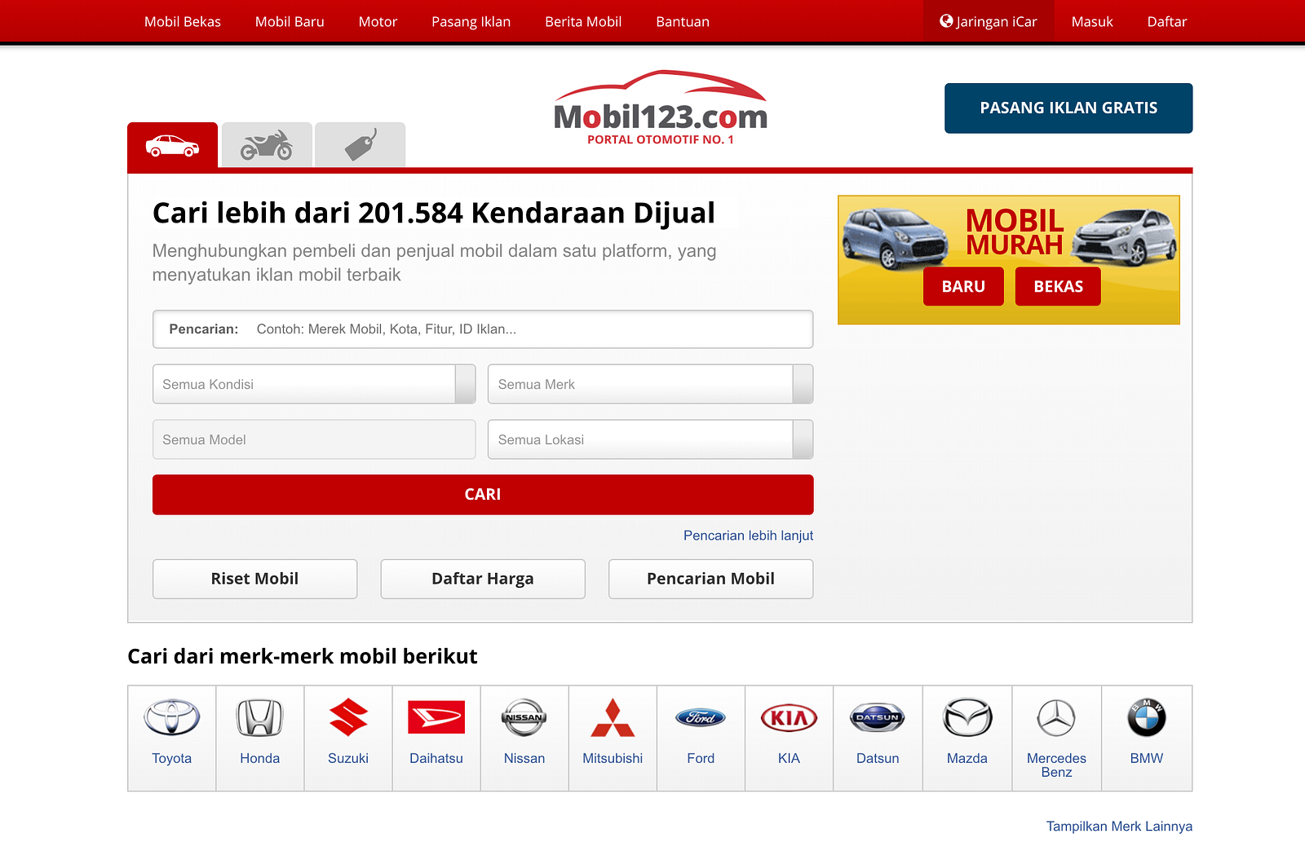Click the globe icon beside Jaringan iCar
The height and width of the screenshot is (851, 1305).
[x=946, y=21]
